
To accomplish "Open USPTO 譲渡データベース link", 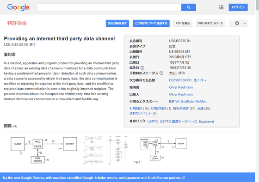I will coord(179,121).
